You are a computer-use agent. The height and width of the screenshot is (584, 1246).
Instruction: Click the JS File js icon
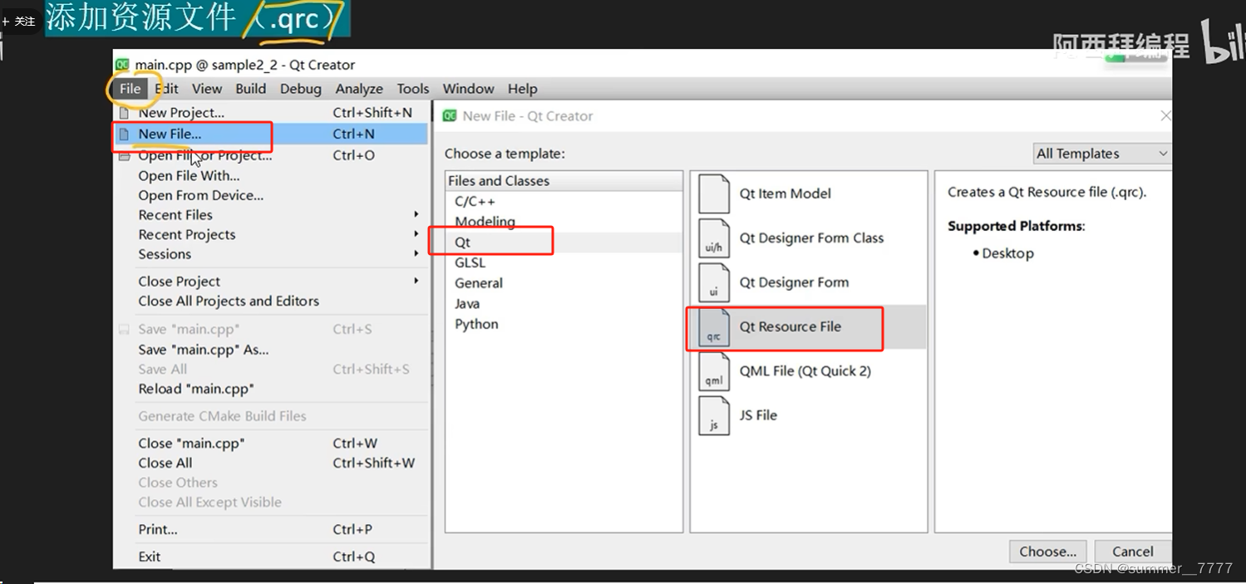coord(713,415)
